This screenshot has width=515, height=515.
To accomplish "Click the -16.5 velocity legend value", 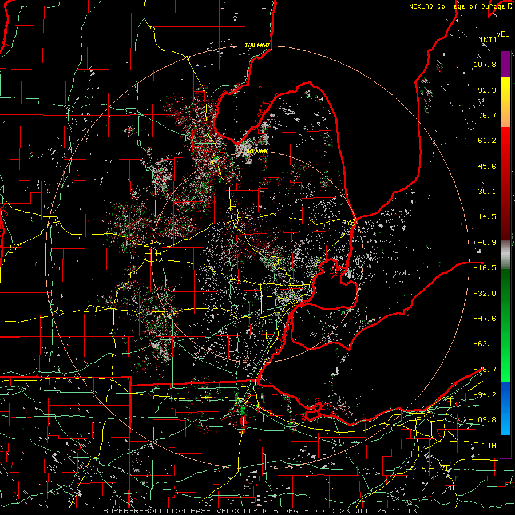I will [485, 268].
